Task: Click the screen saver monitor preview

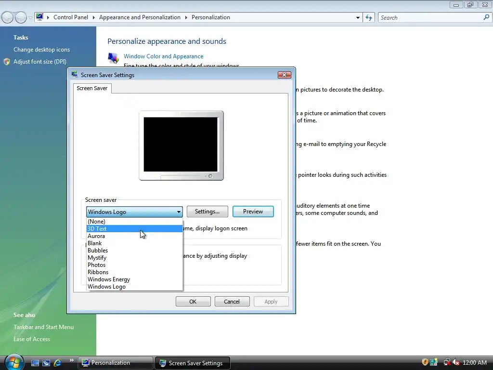Action: [x=182, y=145]
